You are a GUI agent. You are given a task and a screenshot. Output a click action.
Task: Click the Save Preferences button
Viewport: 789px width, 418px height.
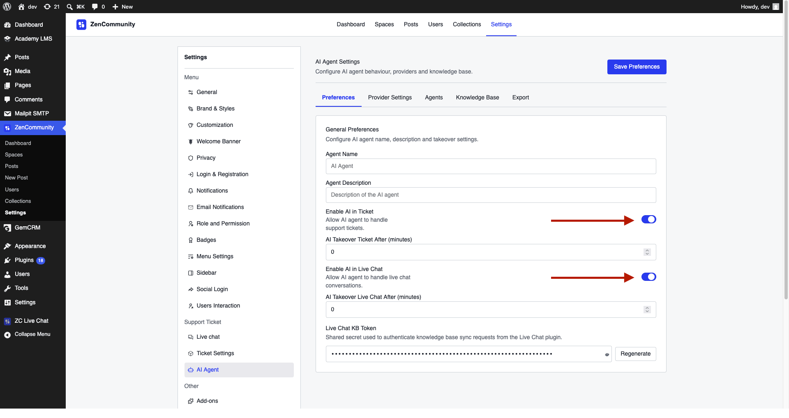pos(637,67)
